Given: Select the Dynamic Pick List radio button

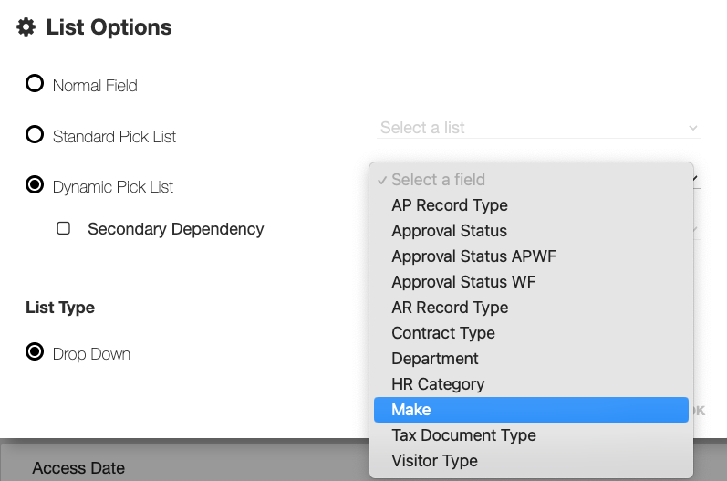Looking at the screenshot, I should coord(35,185).
